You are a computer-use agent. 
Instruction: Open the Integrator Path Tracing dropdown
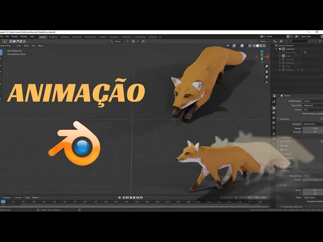pos(313,124)
